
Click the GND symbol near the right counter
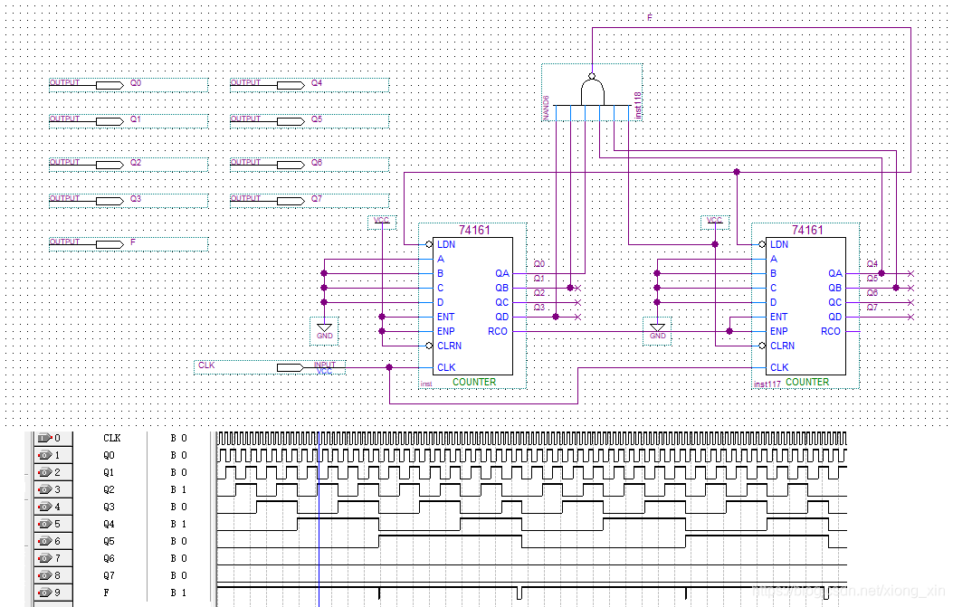pyautogui.click(x=658, y=331)
